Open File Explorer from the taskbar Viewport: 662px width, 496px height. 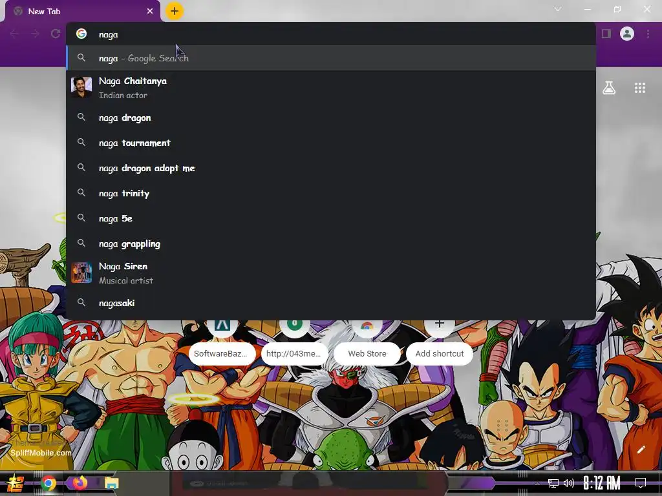pyautogui.click(x=111, y=483)
